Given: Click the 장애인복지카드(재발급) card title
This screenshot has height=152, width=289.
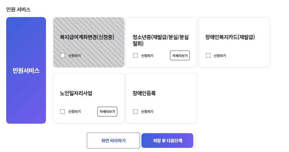Looking at the screenshot, I should 230,37.
